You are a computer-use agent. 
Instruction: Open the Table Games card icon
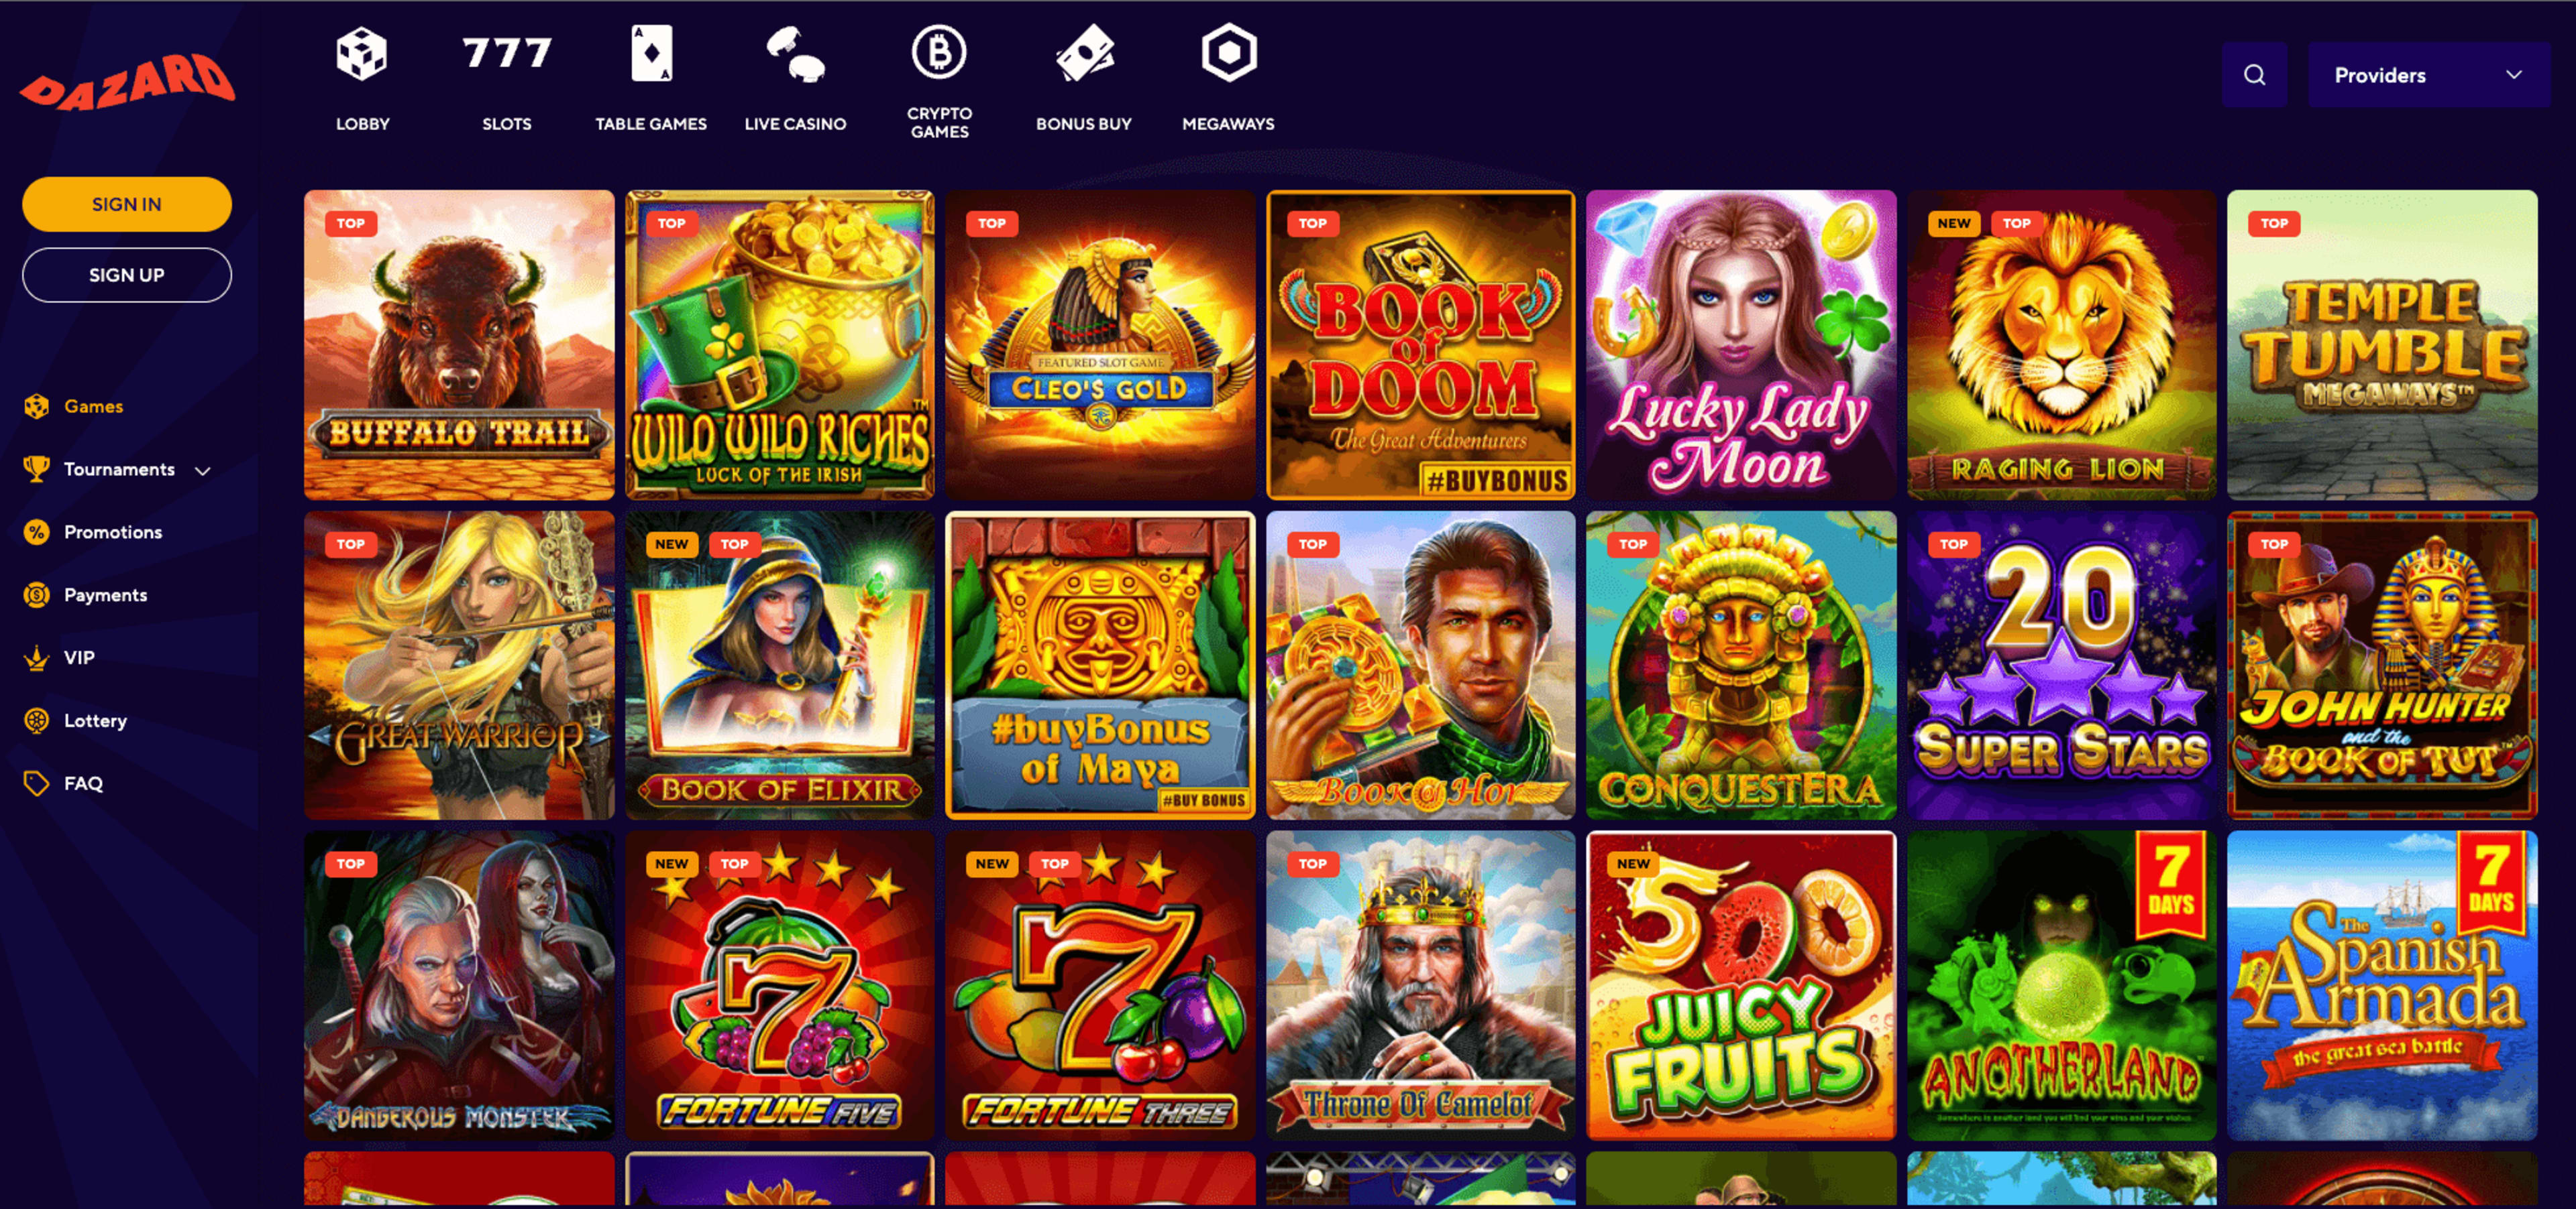coord(651,54)
